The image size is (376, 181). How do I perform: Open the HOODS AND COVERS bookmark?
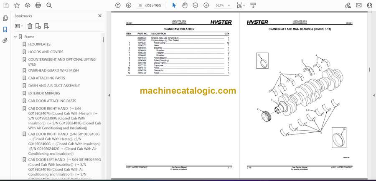46,52
